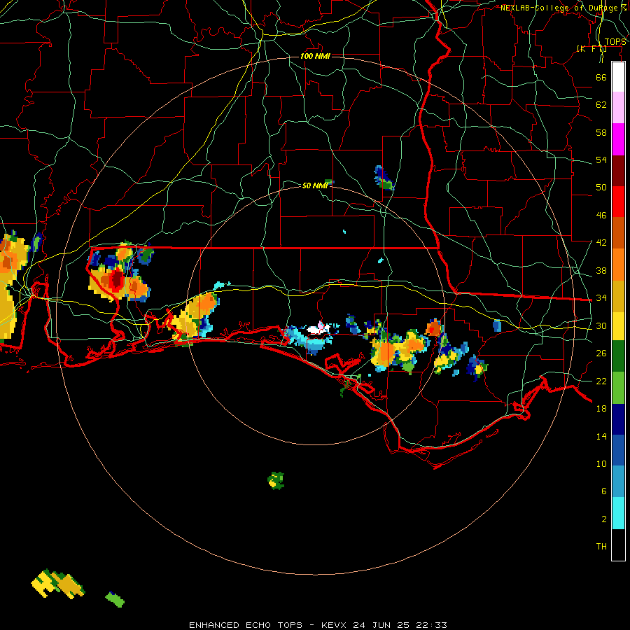The height and width of the screenshot is (630, 630).
Task: Click the magenta legend swatch
Action: tap(618, 139)
